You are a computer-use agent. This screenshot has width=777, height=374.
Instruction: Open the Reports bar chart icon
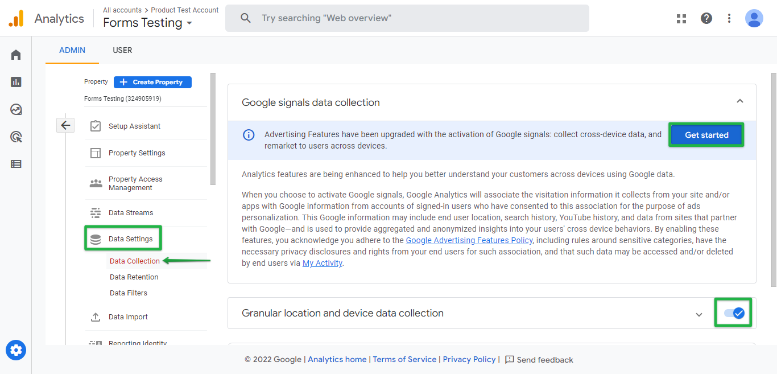[16, 82]
